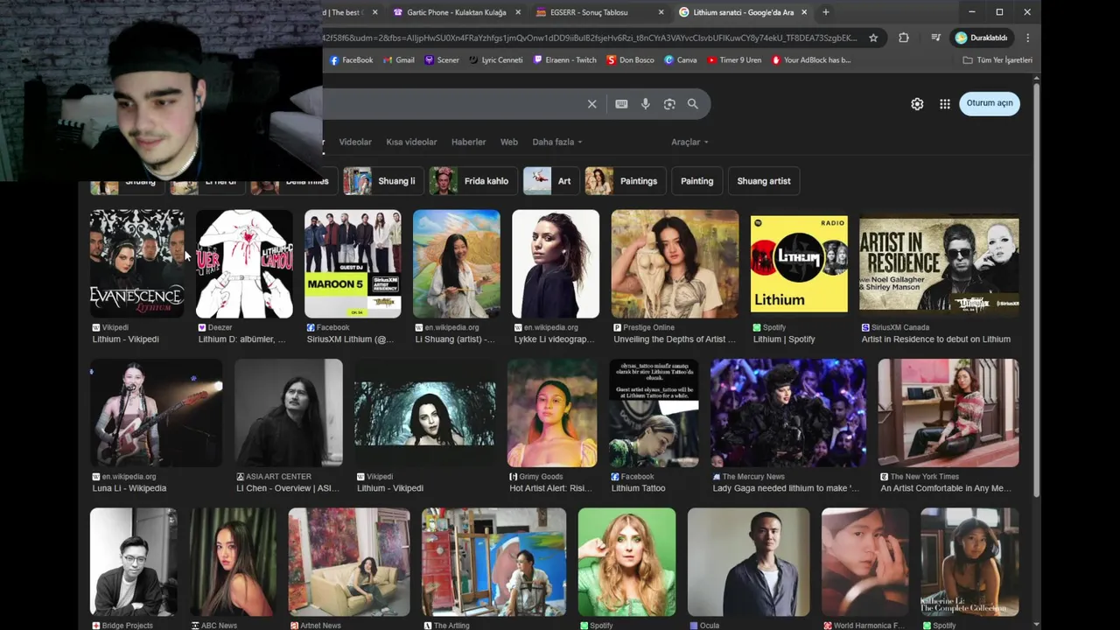Open the Timer 9 Uren bookmark
The height and width of the screenshot is (630, 1120).
pyautogui.click(x=734, y=60)
